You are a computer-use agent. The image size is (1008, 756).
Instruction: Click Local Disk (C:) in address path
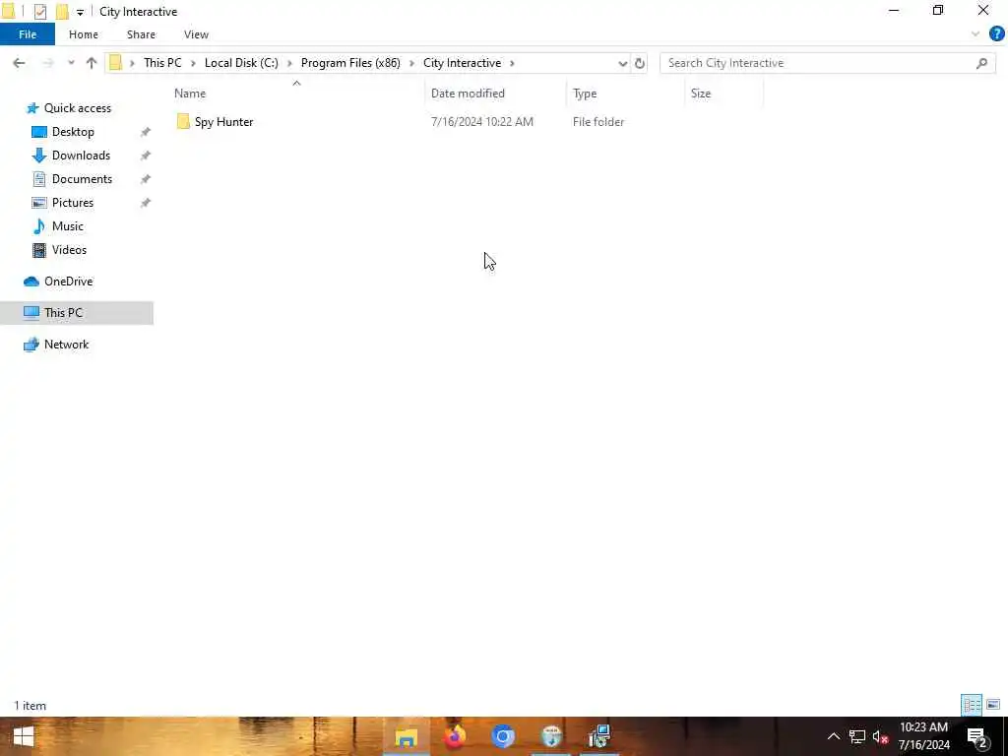coord(241,63)
